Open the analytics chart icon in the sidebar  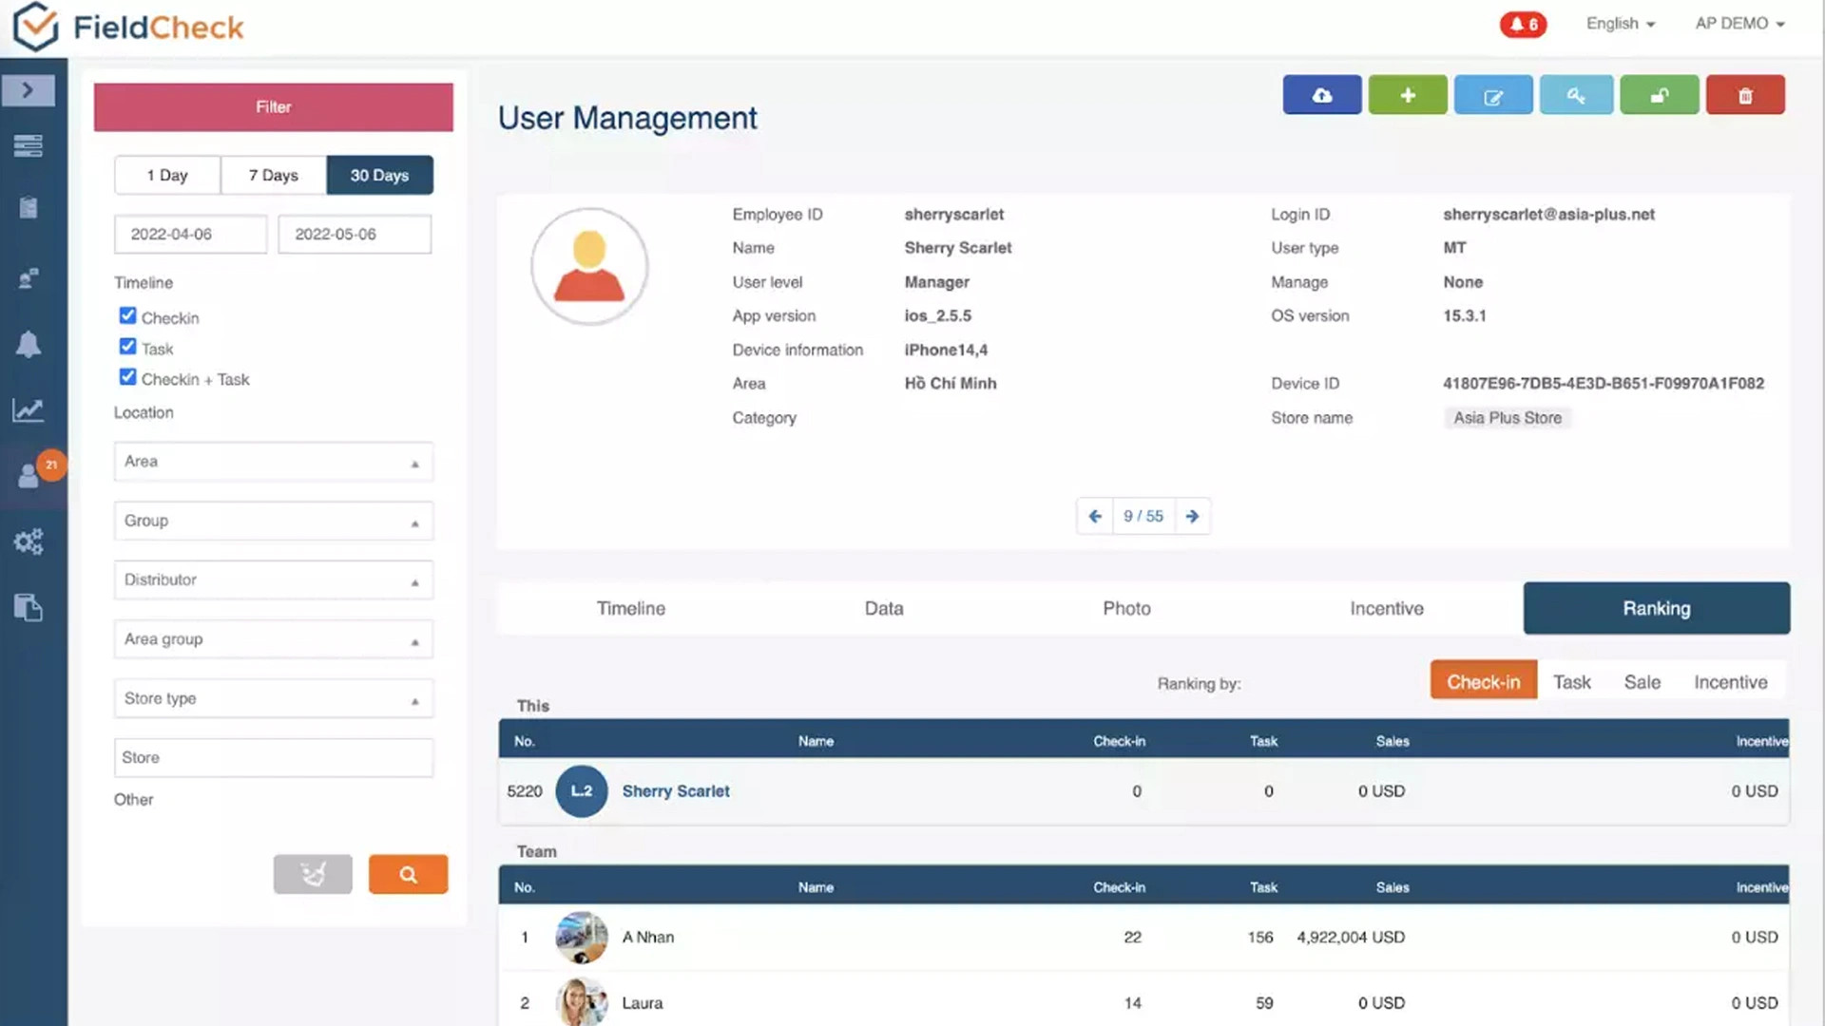(29, 410)
